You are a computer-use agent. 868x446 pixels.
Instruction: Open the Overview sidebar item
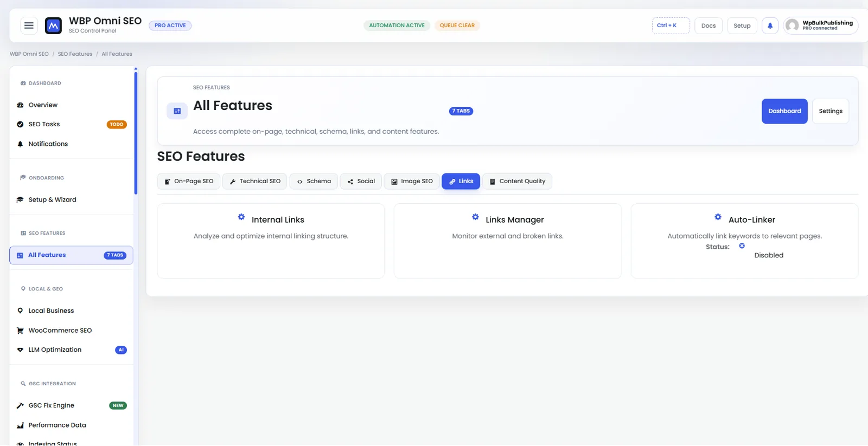pos(72,105)
